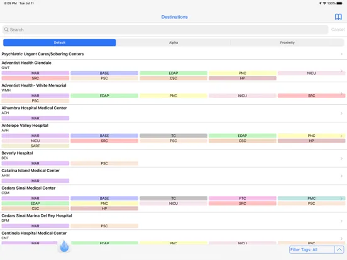
Task: Expand filter tags with up-arrow button
Action: point(339,249)
